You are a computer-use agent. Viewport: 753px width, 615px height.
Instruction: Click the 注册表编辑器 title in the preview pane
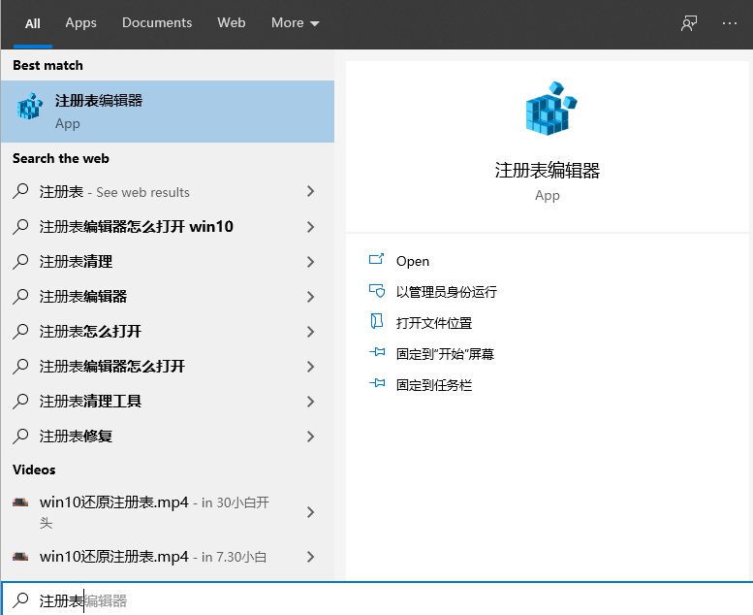click(547, 171)
